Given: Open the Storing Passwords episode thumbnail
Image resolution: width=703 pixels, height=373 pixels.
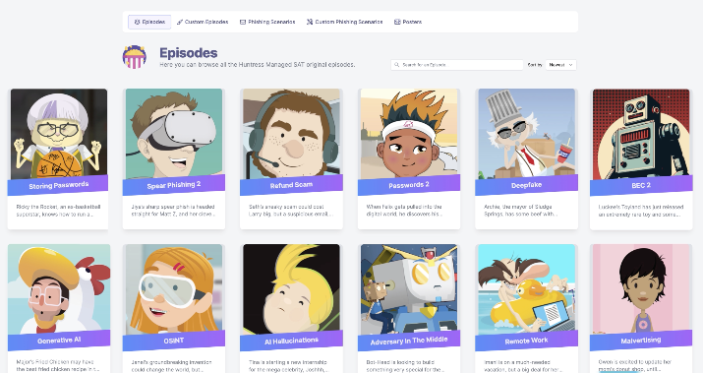Looking at the screenshot, I should 58,134.
